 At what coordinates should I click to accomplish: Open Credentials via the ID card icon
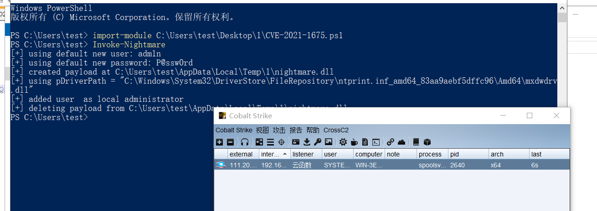tap(296, 142)
